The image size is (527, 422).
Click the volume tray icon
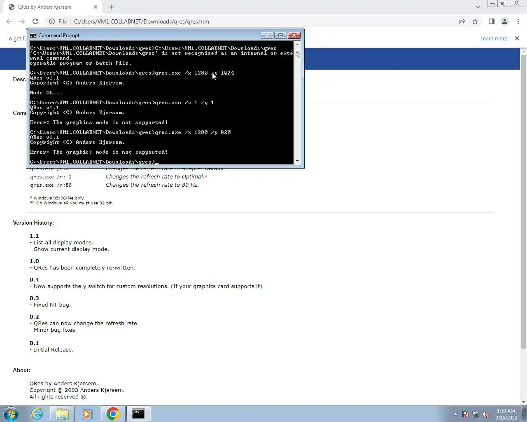486,415
